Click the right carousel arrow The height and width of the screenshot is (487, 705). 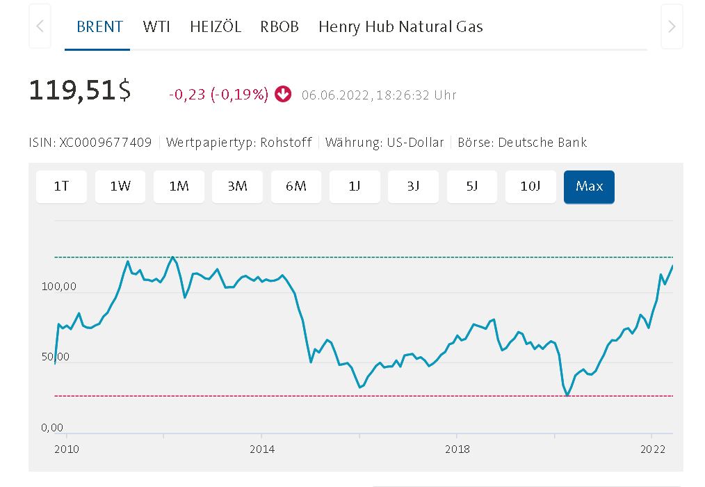[672, 26]
